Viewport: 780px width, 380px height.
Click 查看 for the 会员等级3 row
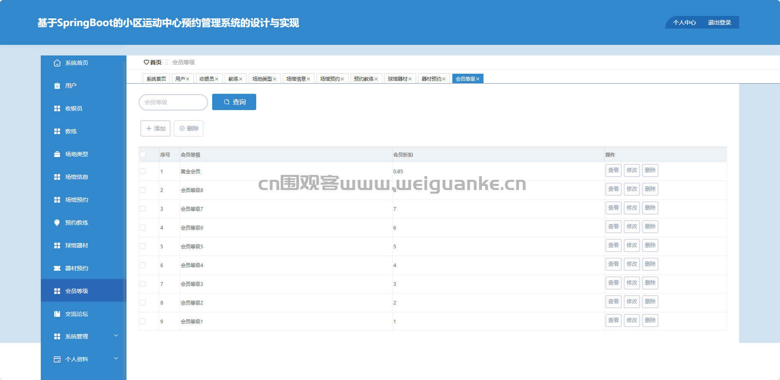point(614,283)
